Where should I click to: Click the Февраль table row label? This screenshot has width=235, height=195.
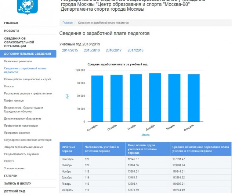point(67,190)
